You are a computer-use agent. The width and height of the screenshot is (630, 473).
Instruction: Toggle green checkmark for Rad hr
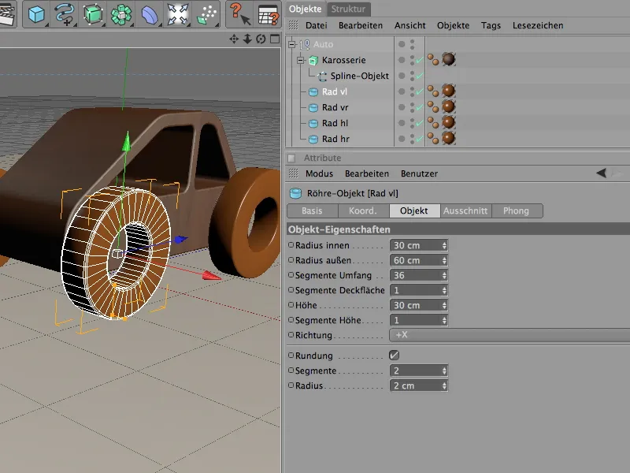pos(419,139)
